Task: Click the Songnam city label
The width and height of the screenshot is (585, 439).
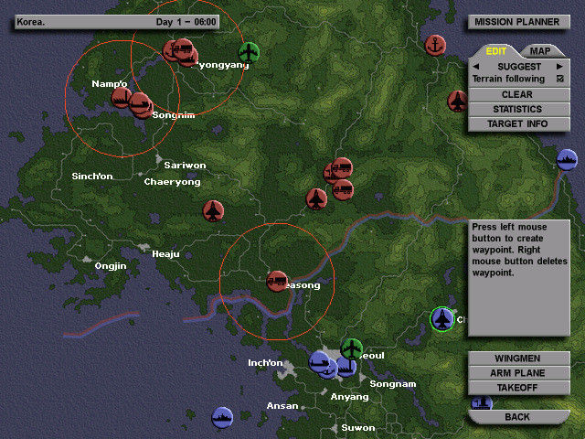Action: [393, 384]
